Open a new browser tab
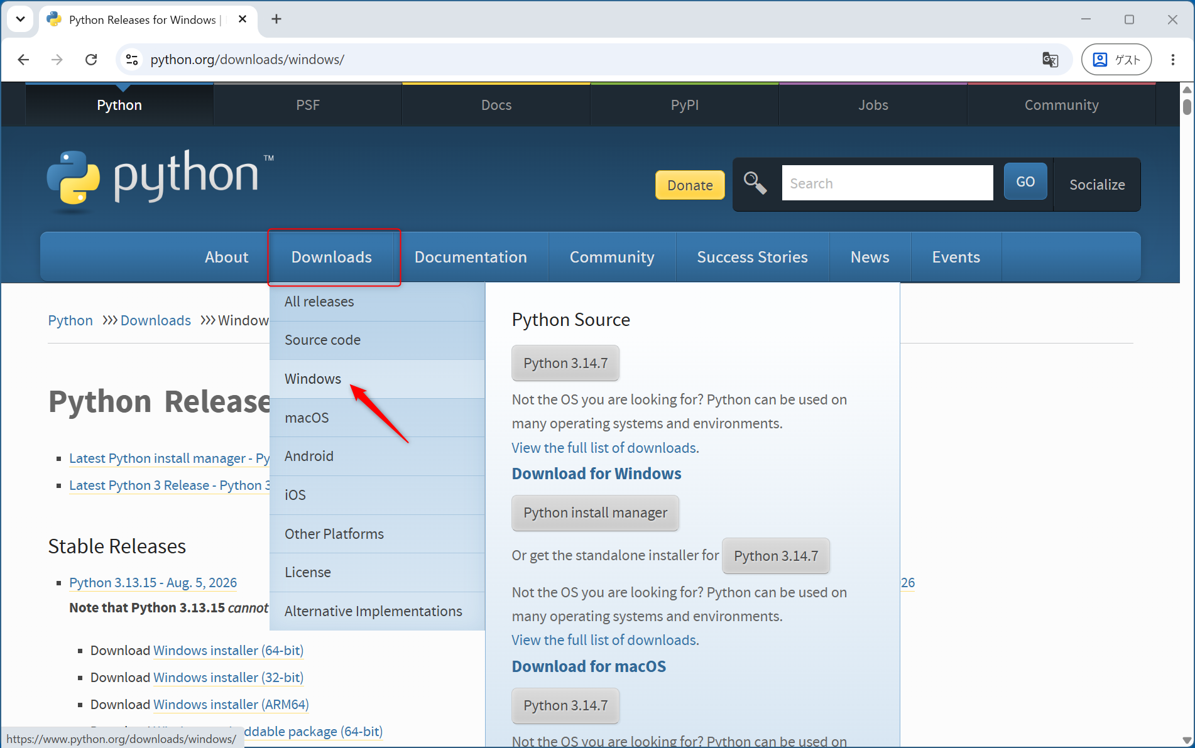This screenshot has height=748, width=1195. click(x=276, y=19)
